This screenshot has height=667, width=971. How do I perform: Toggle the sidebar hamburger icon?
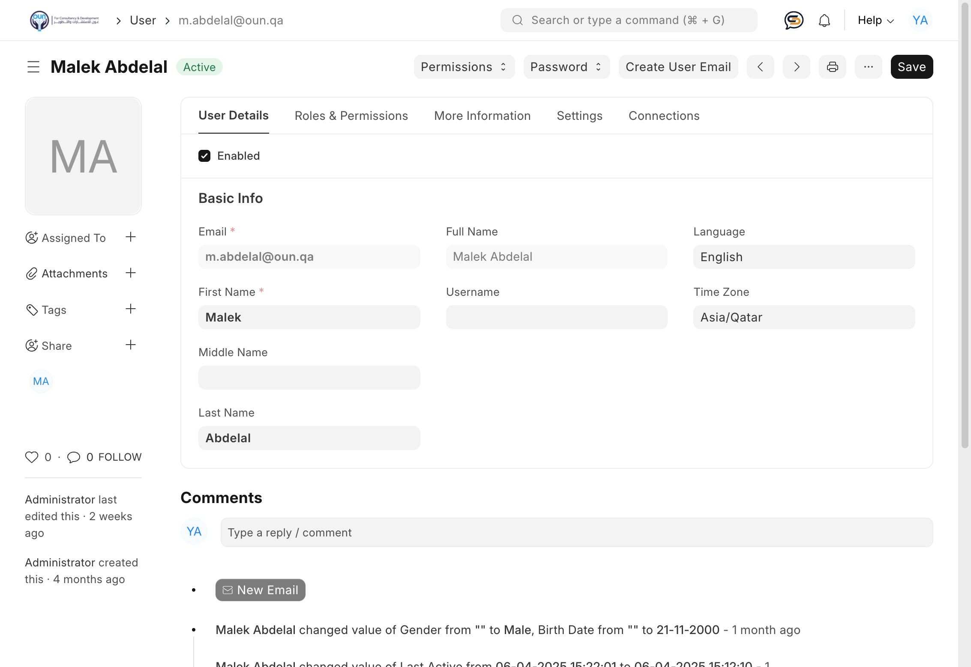33,67
